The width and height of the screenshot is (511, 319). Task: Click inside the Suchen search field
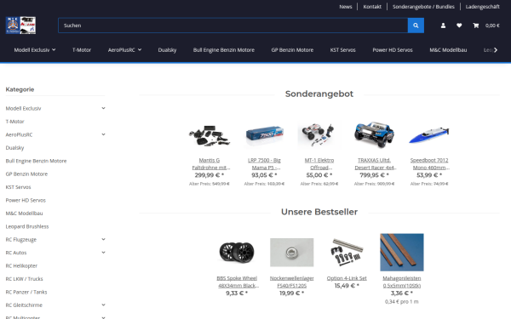pos(233,26)
